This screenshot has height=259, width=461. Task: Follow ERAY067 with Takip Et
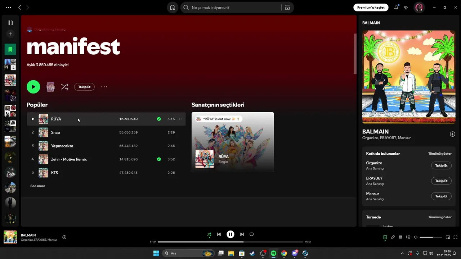tap(441, 181)
